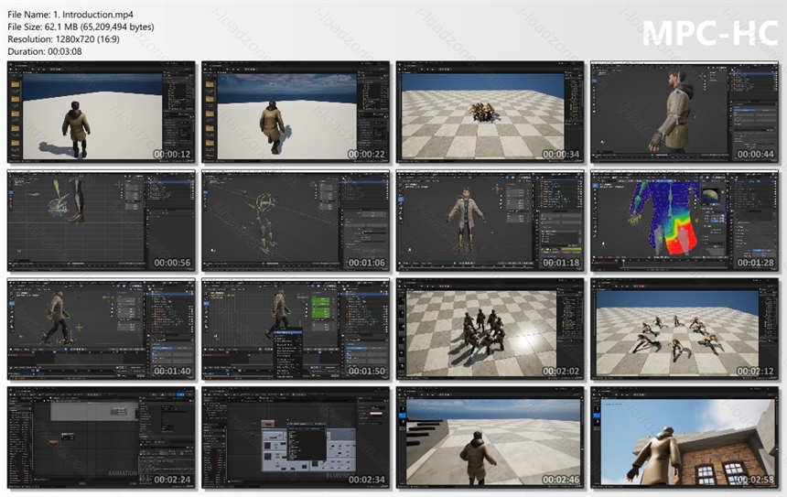Open the thumbnail stamped 00:02:12
Viewport: 787px width, 497px height.
685,330
